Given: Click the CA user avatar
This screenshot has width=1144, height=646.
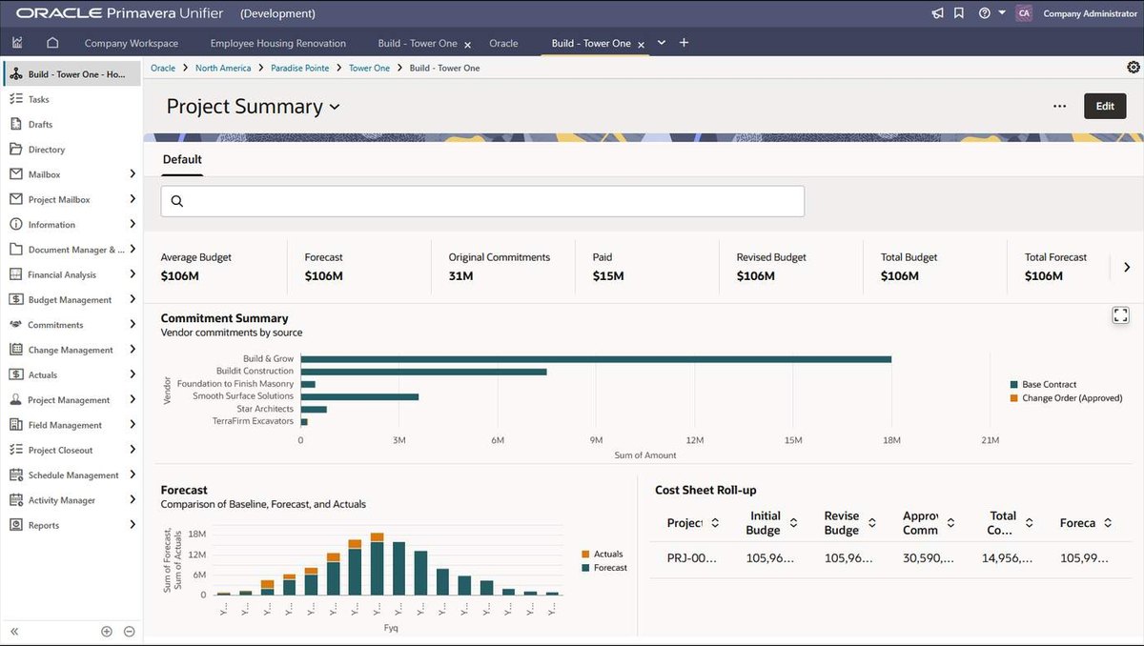Looking at the screenshot, I should (1024, 13).
